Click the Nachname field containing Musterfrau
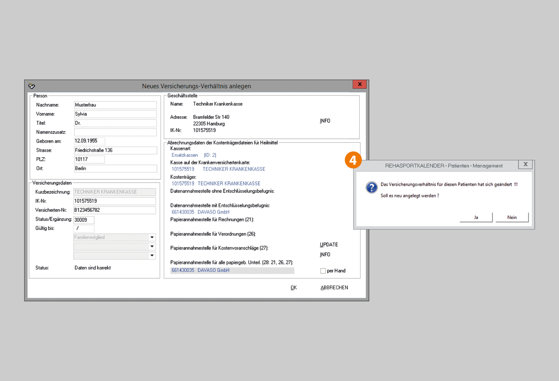Viewport: 559px width, 381px height. click(x=115, y=105)
